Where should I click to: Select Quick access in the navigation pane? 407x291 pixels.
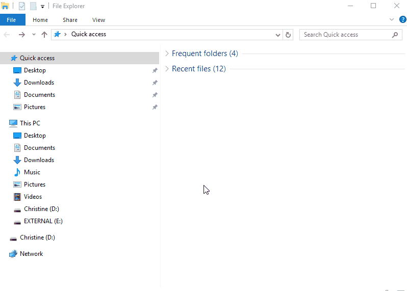tap(80, 58)
